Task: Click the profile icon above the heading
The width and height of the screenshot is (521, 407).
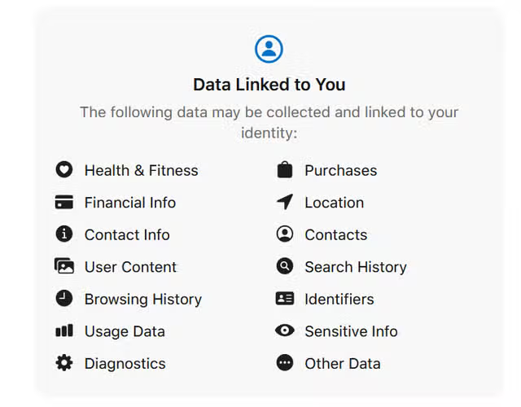Action: (x=269, y=49)
